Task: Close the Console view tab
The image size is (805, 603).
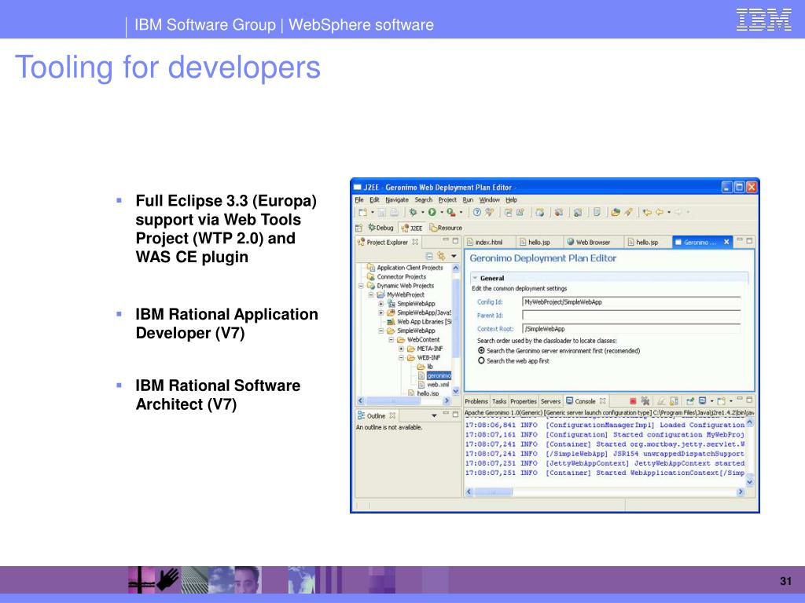Action: coord(603,401)
